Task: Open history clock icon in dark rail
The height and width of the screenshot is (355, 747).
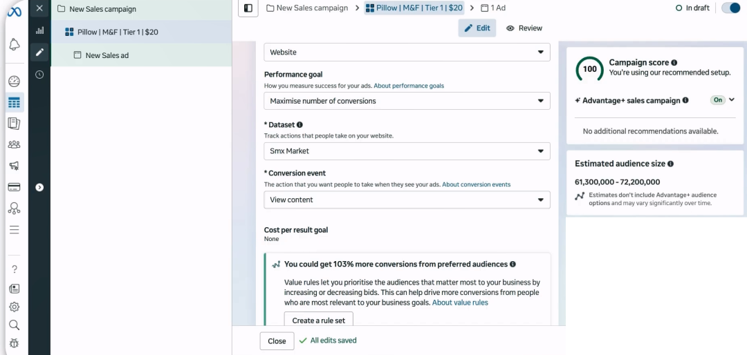Action: (x=39, y=75)
